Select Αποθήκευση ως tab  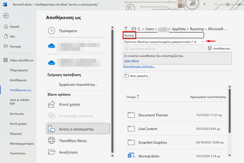[20, 90]
